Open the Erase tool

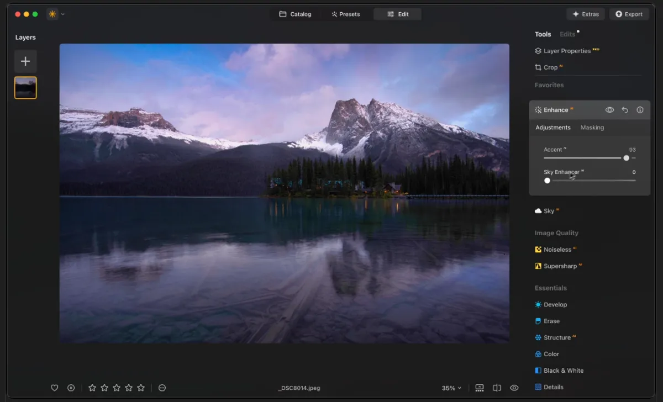pyautogui.click(x=551, y=321)
